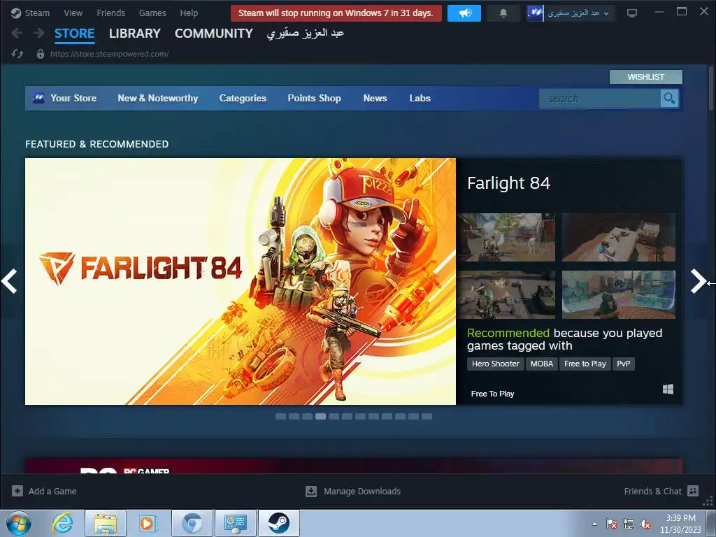This screenshot has width=716, height=537.
Task: Launch Internet Explorer from taskbar
Action: point(62,523)
